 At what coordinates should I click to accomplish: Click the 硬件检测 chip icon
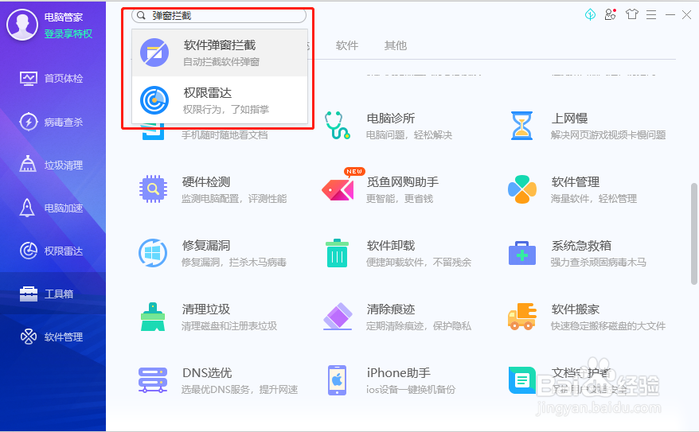pyautogui.click(x=153, y=189)
